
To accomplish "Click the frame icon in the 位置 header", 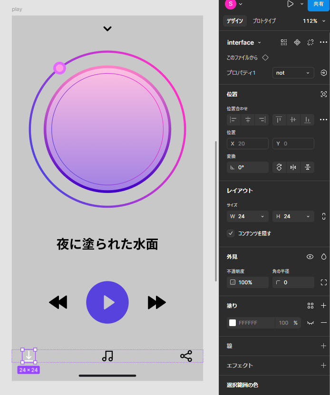I will point(324,94).
